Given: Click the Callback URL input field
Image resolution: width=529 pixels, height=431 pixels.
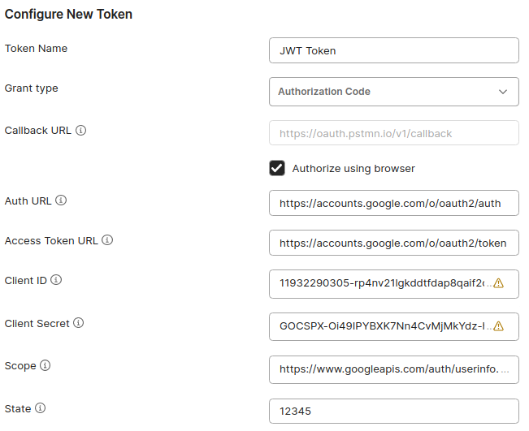Looking at the screenshot, I should (393, 133).
